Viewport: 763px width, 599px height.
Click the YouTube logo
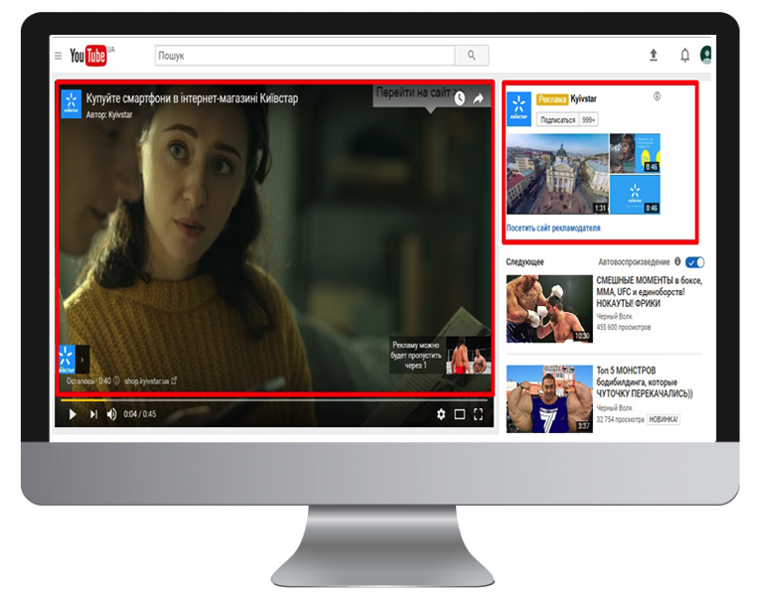[x=91, y=56]
